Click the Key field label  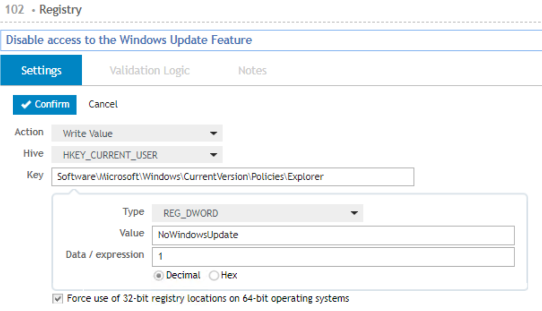click(x=35, y=175)
